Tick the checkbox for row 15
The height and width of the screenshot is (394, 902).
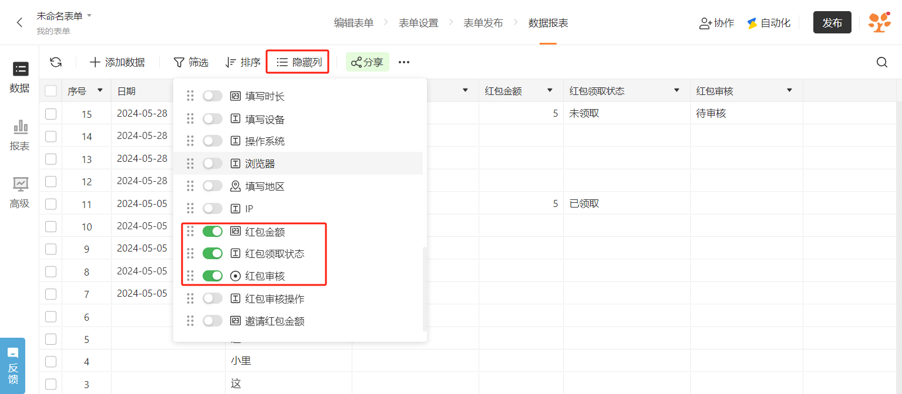coord(51,114)
